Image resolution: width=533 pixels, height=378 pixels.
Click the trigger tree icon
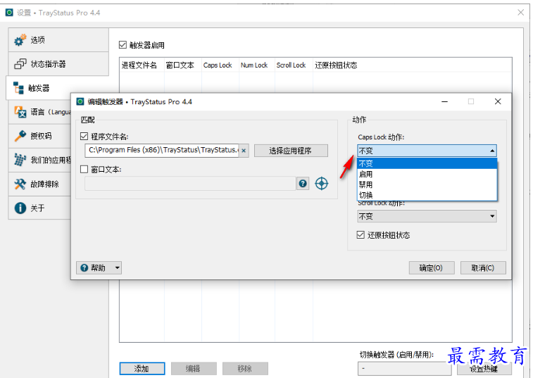tap(18, 88)
